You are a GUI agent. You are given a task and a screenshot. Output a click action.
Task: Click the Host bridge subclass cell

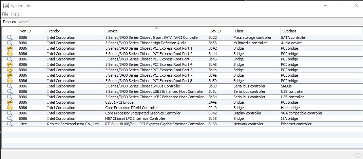[x=290, y=108]
